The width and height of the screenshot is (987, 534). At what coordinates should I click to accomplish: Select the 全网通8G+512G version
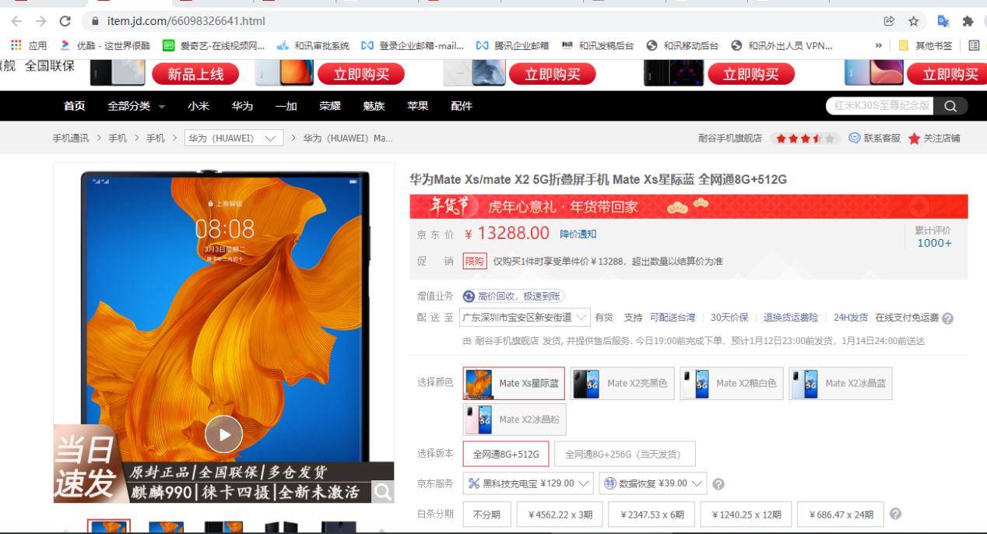[506, 454]
